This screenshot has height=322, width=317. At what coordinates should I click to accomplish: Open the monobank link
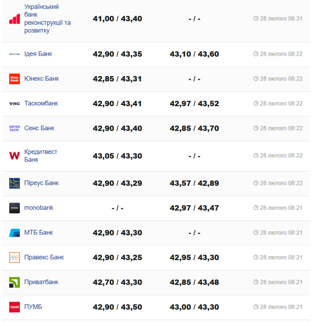tap(39, 208)
